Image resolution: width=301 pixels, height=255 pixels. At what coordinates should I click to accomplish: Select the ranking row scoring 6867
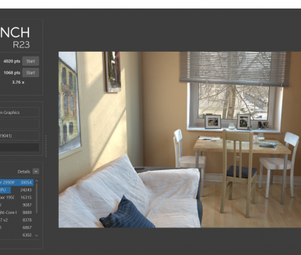coord(16,227)
